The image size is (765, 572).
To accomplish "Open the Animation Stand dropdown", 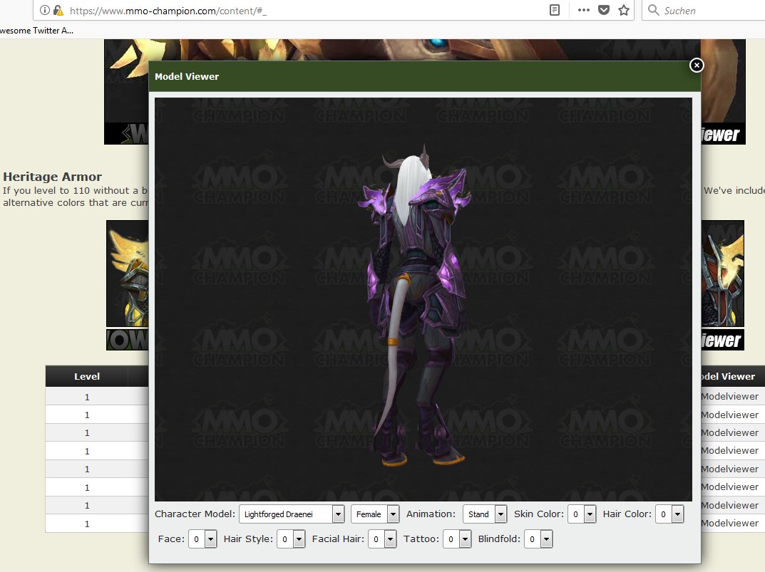I will point(485,514).
